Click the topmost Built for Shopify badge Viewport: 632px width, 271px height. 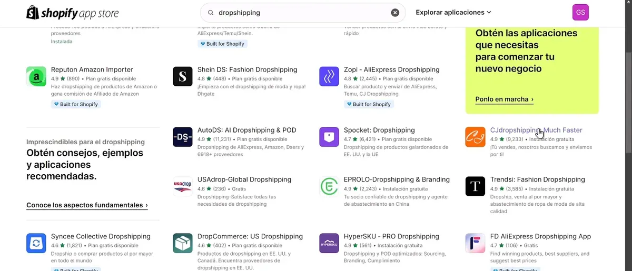(x=223, y=44)
